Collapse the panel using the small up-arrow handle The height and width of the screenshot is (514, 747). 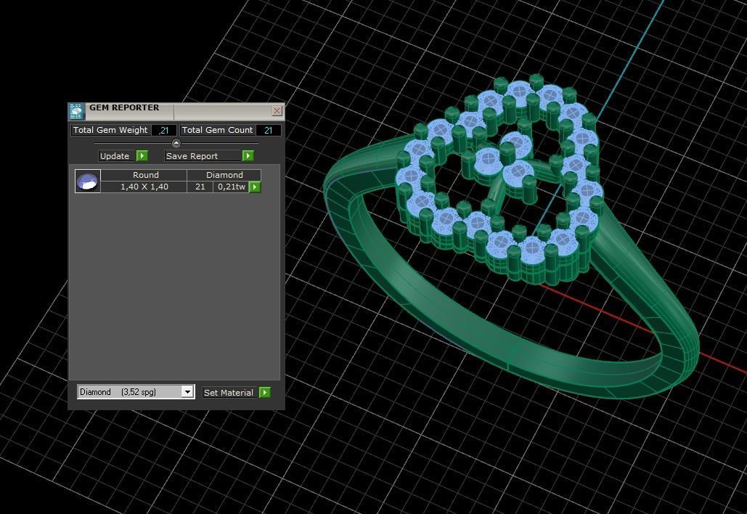(x=176, y=143)
